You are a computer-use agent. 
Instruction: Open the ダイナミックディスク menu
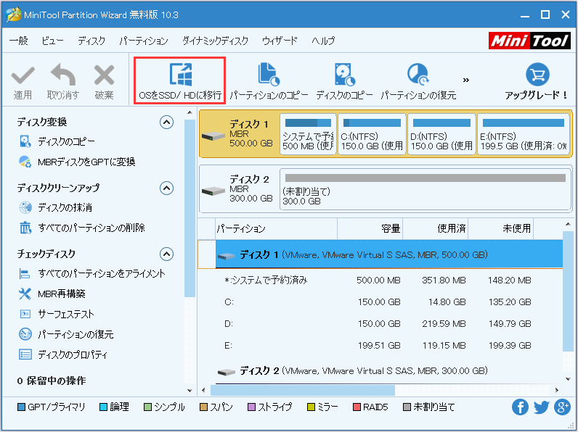[x=215, y=41]
